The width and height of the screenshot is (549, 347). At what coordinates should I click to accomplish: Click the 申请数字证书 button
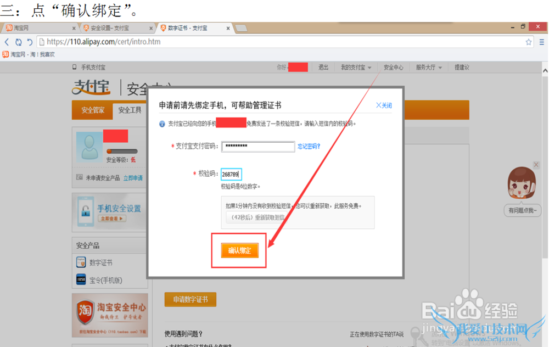click(x=191, y=299)
